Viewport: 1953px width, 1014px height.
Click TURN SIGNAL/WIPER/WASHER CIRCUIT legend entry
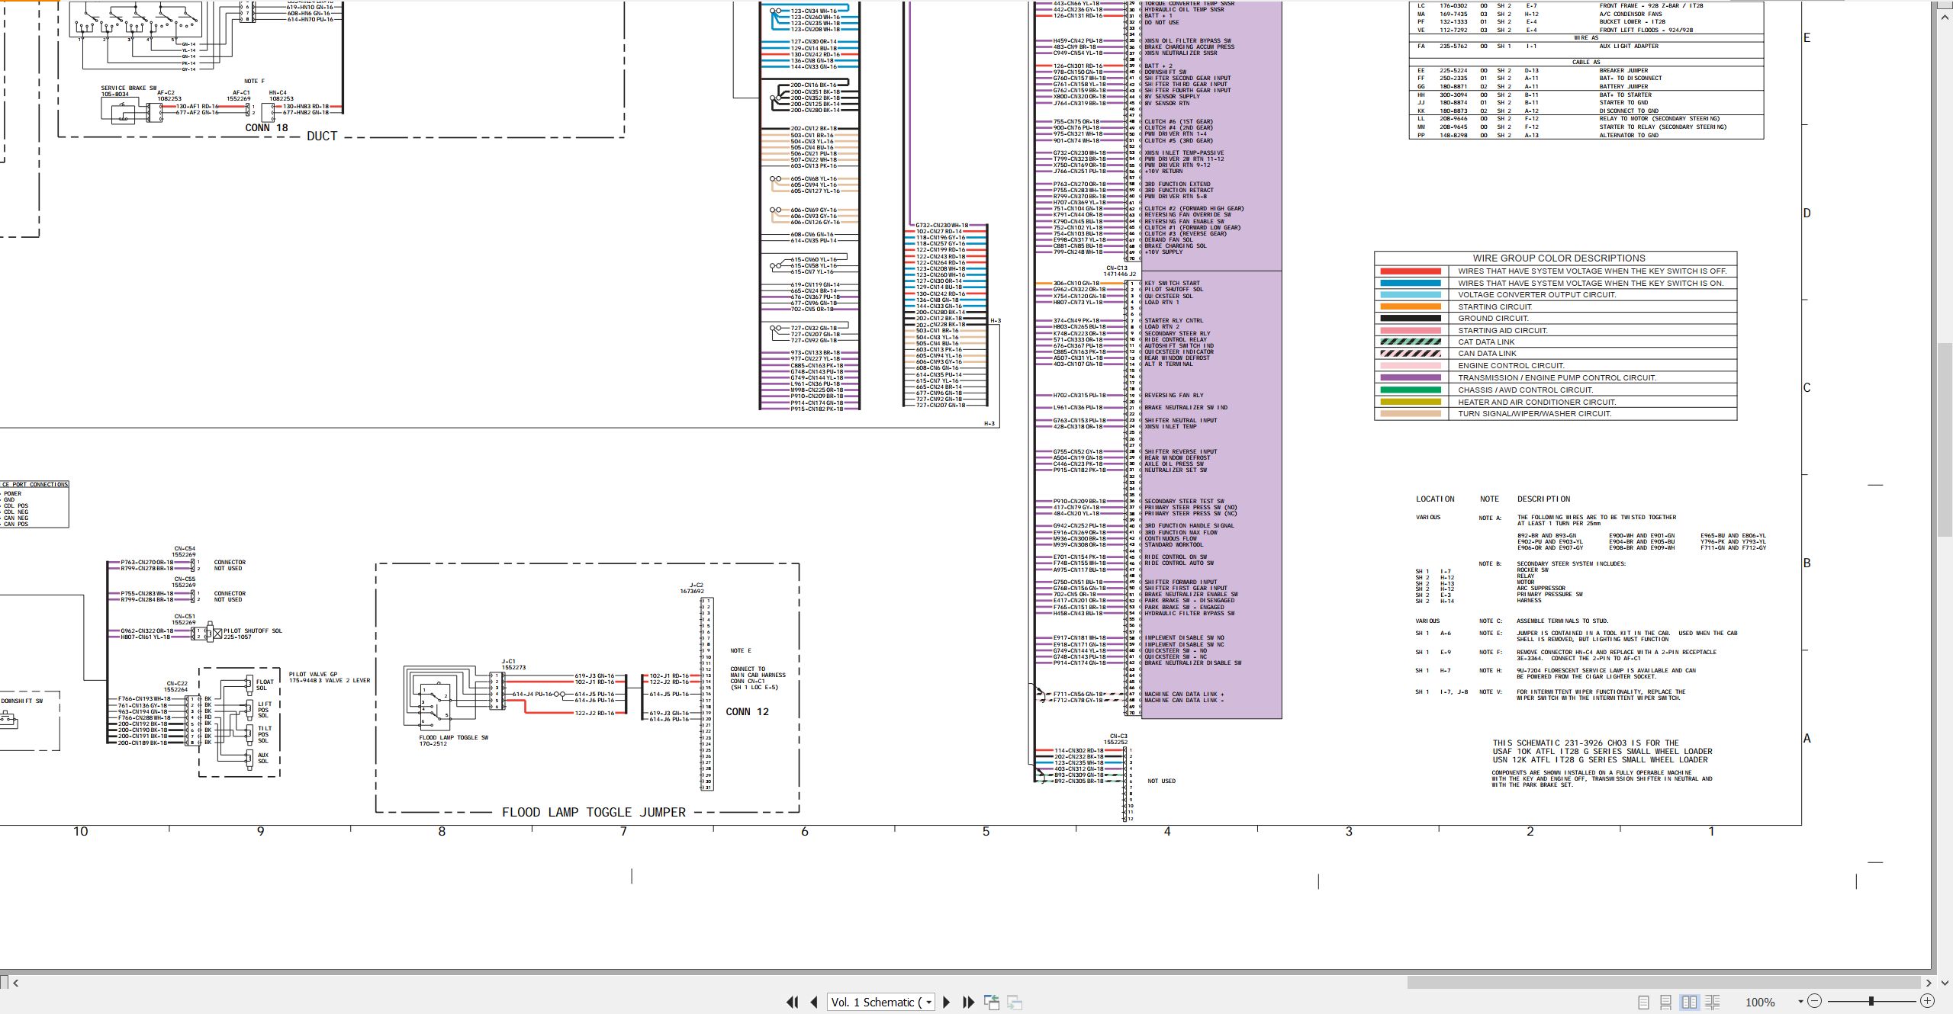(1535, 413)
